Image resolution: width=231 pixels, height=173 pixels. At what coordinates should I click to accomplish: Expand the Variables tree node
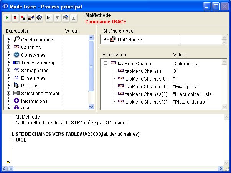coord(8,47)
